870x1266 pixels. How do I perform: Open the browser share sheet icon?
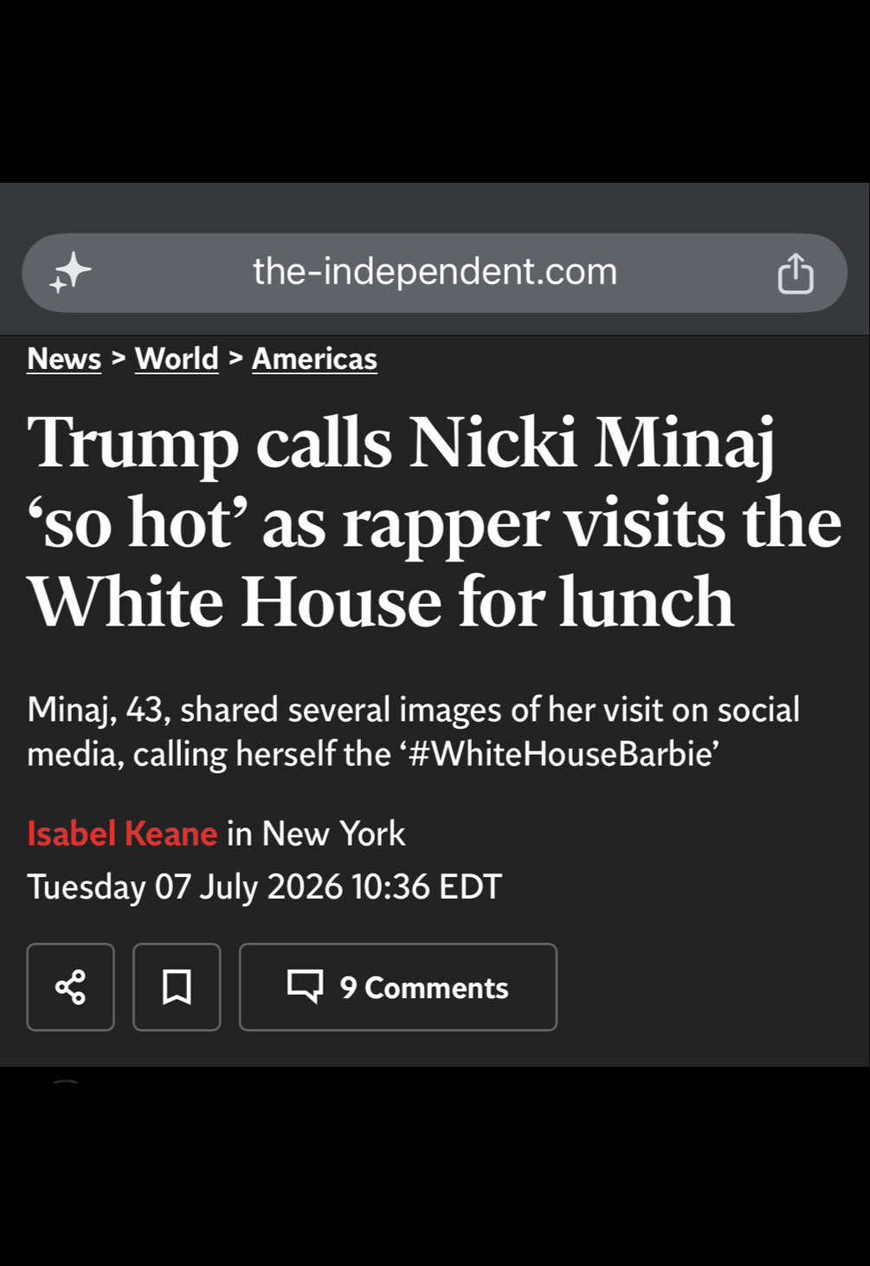click(x=795, y=273)
